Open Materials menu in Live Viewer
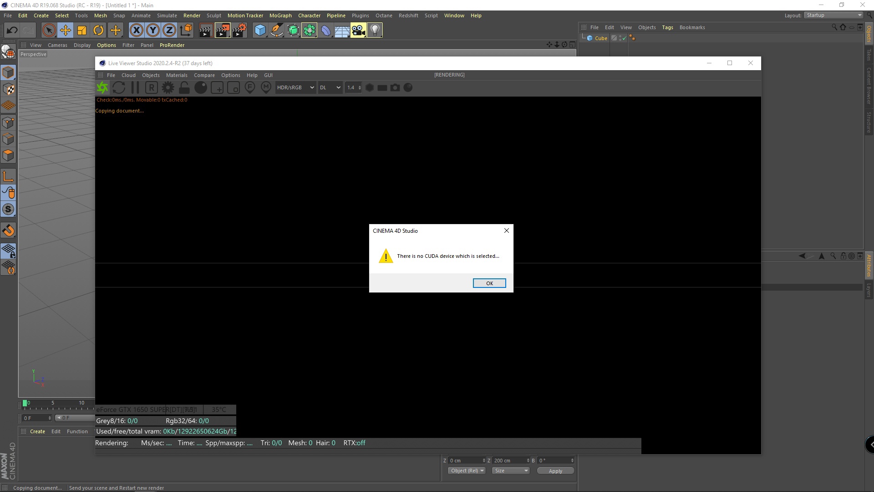Image resolution: width=874 pixels, height=492 pixels. (x=177, y=75)
